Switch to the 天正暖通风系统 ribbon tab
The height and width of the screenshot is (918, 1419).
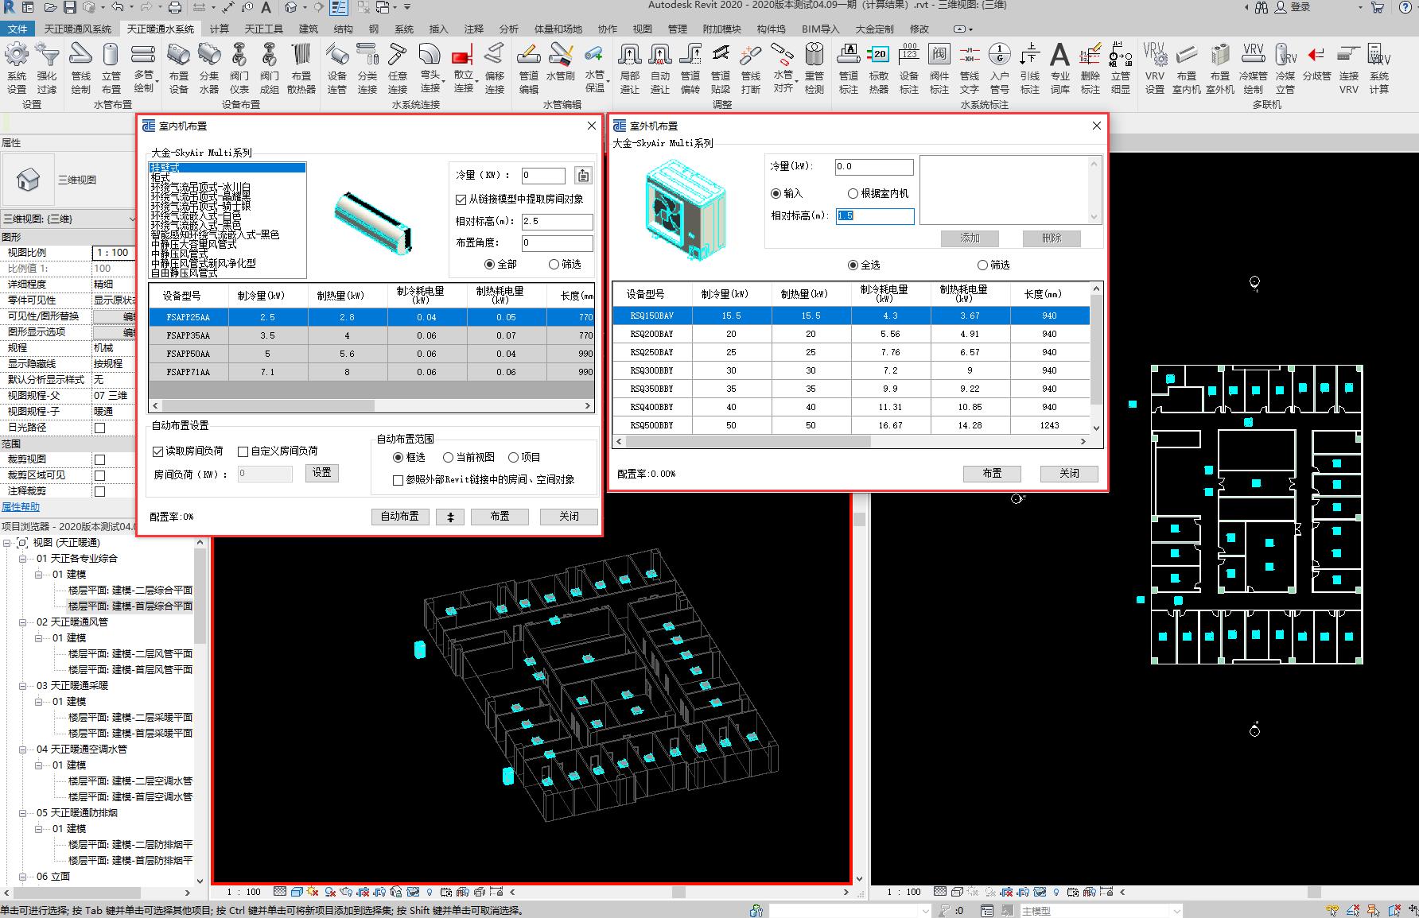tap(77, 29)
